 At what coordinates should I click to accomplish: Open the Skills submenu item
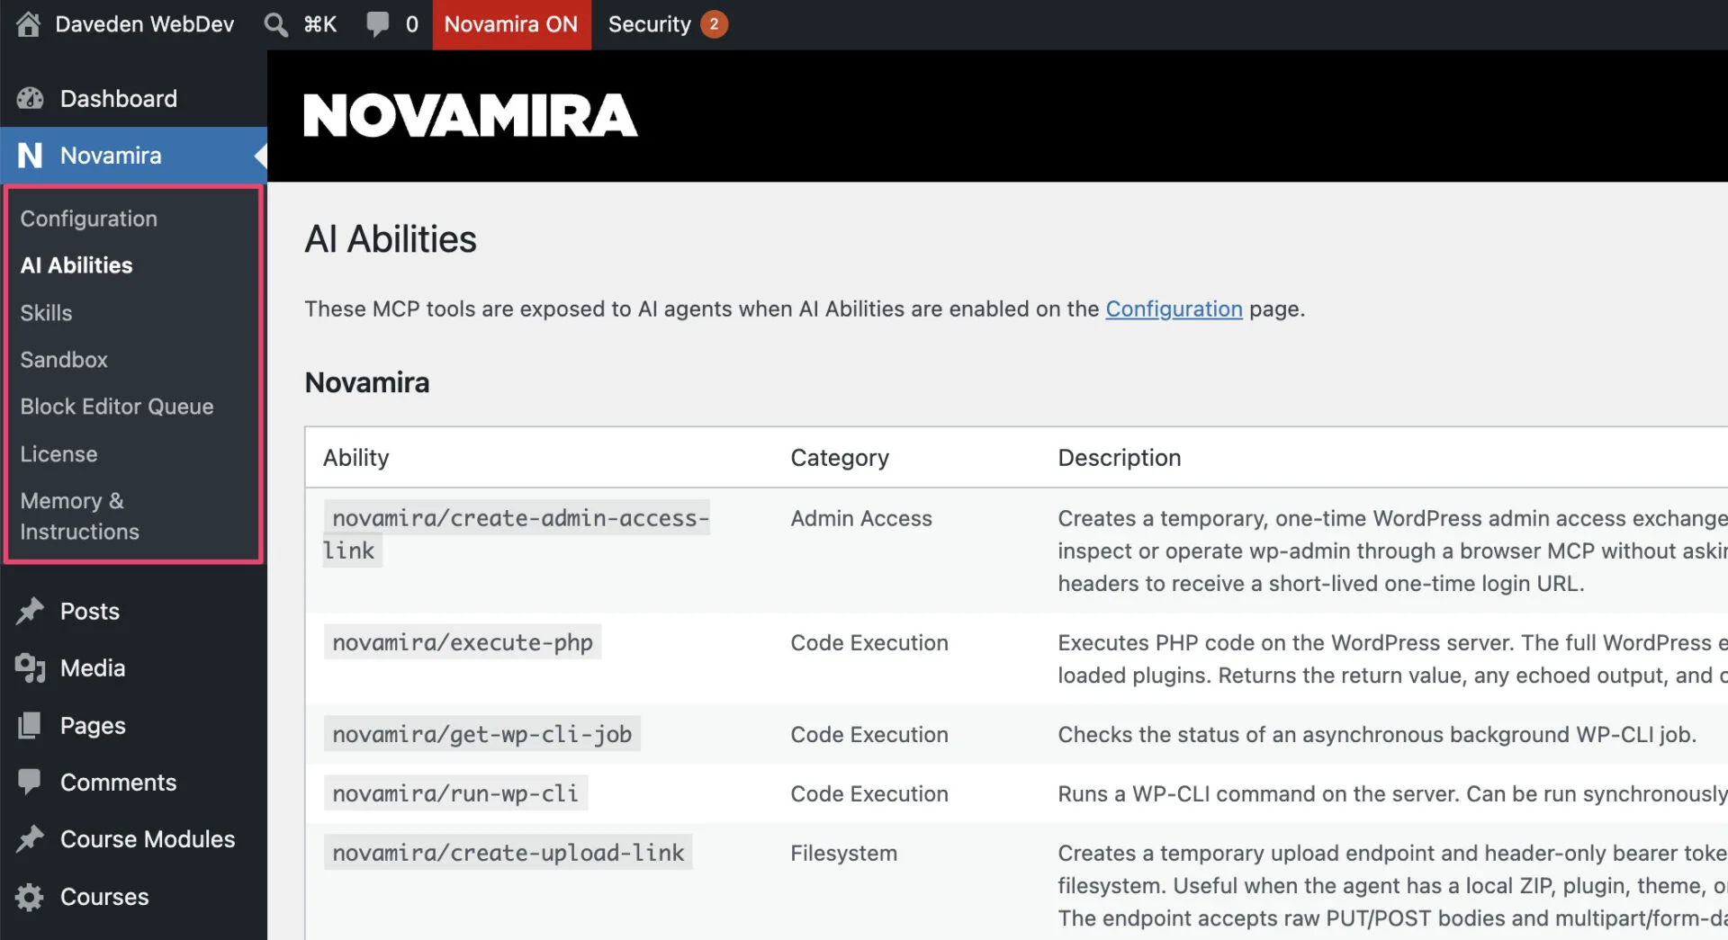(x=46, y=313)
